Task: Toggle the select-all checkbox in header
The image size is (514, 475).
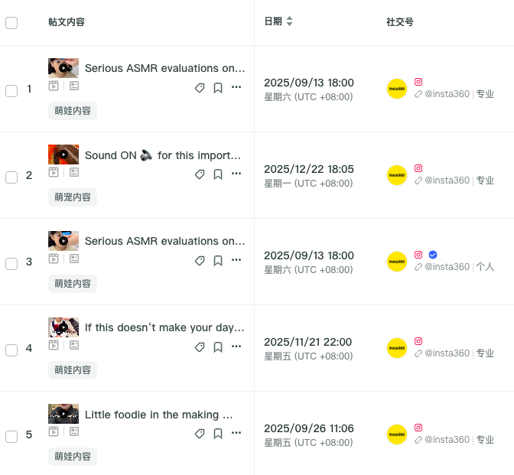Action: (x=11, y=23)
